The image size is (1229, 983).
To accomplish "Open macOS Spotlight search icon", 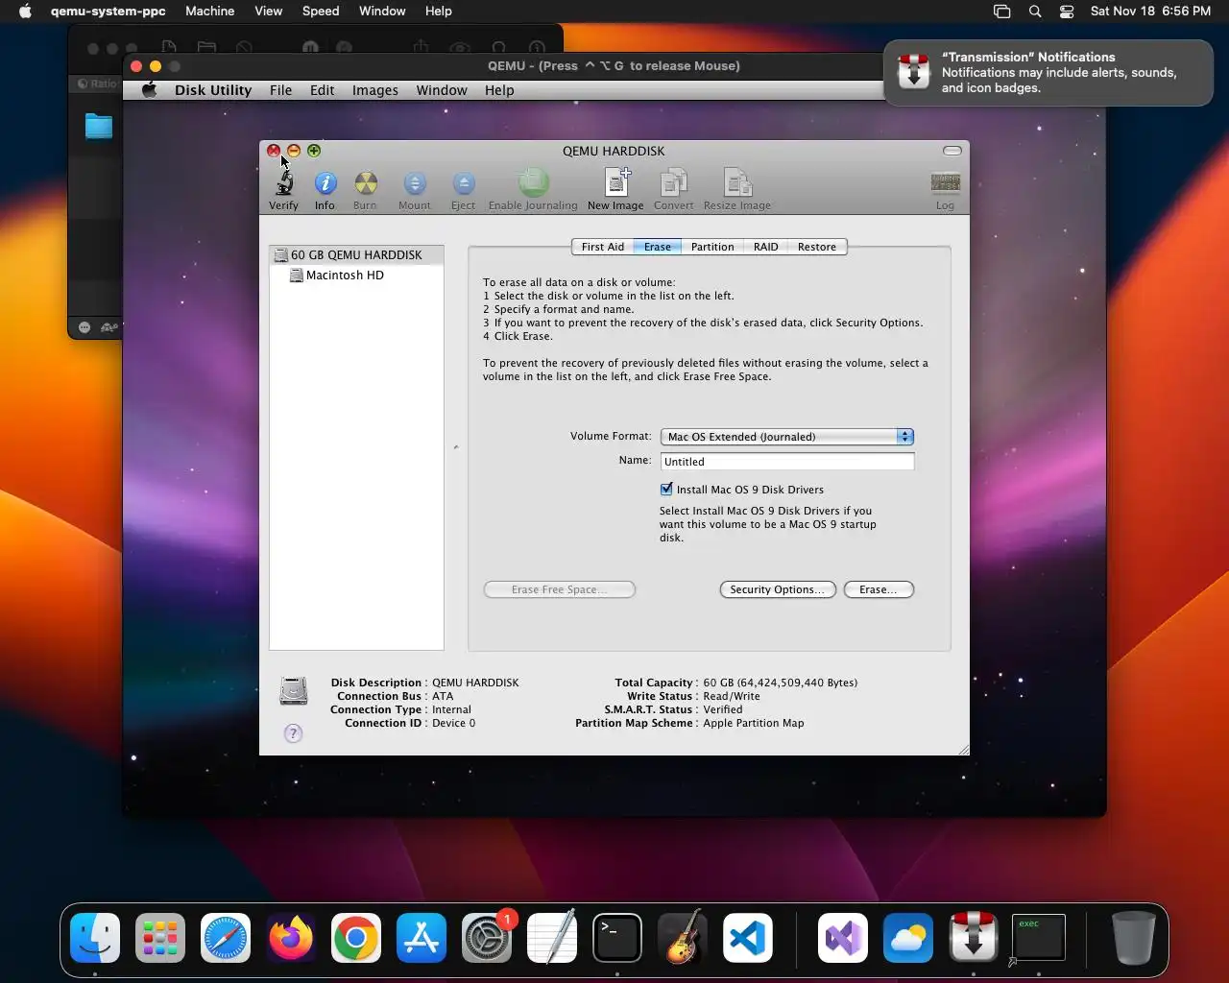I will point(1035,12).
